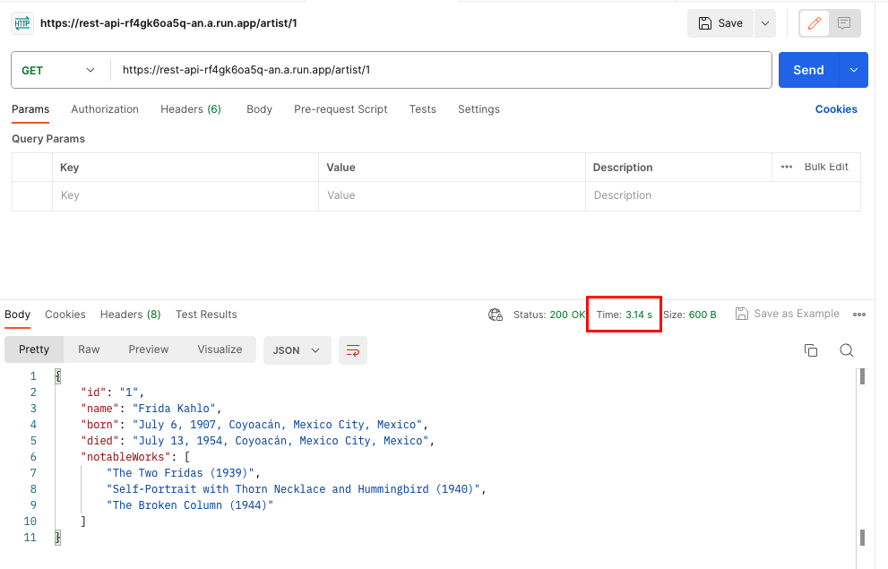Click the Query Params heading

click(x=48, y=139)
